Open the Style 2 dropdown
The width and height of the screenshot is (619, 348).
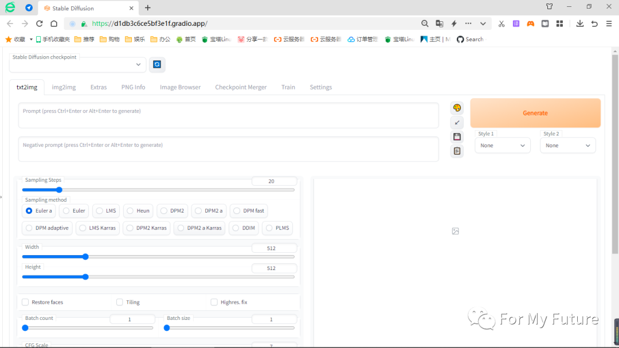tap(567, 146)
